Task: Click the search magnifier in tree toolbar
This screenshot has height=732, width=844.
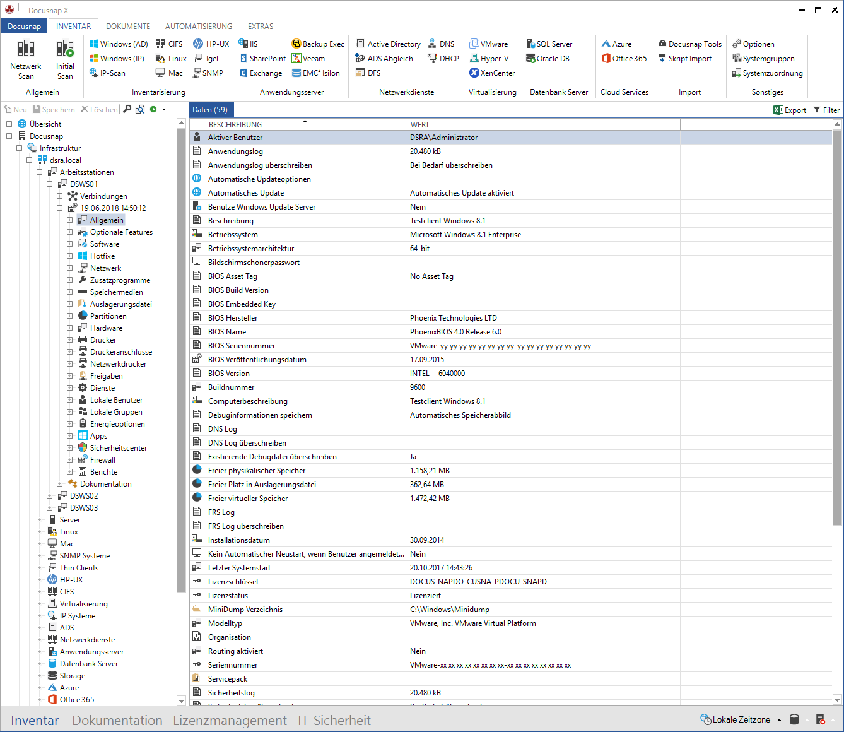Action: (x=127, y=109)
